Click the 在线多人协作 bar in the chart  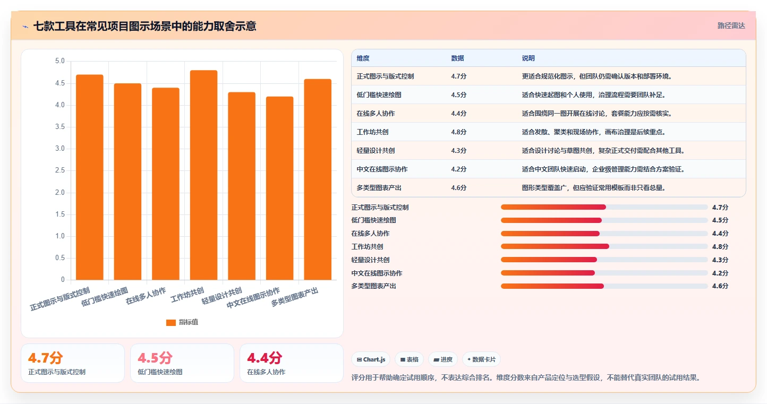click(166, 184)
